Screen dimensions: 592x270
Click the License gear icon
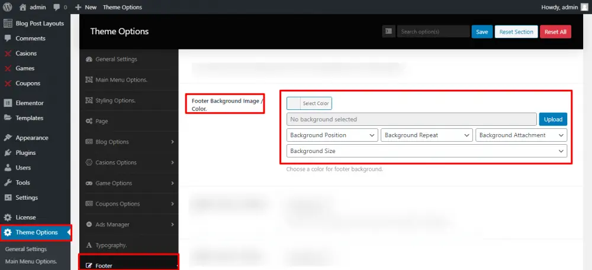pos(8,217)
